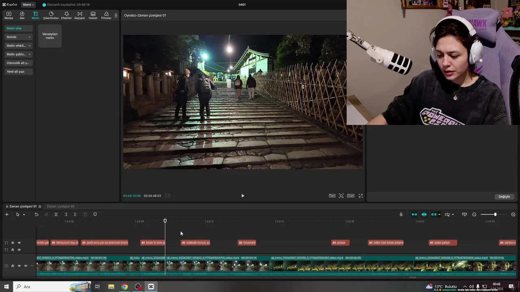Toggle auto snapping
The image size is (520, 292).
point(424,215)
